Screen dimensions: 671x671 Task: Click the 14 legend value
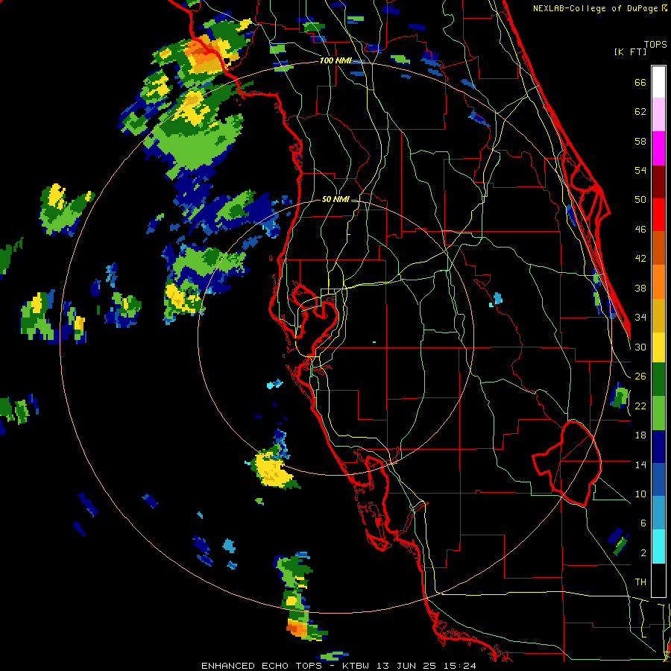(x=640, y=464)
